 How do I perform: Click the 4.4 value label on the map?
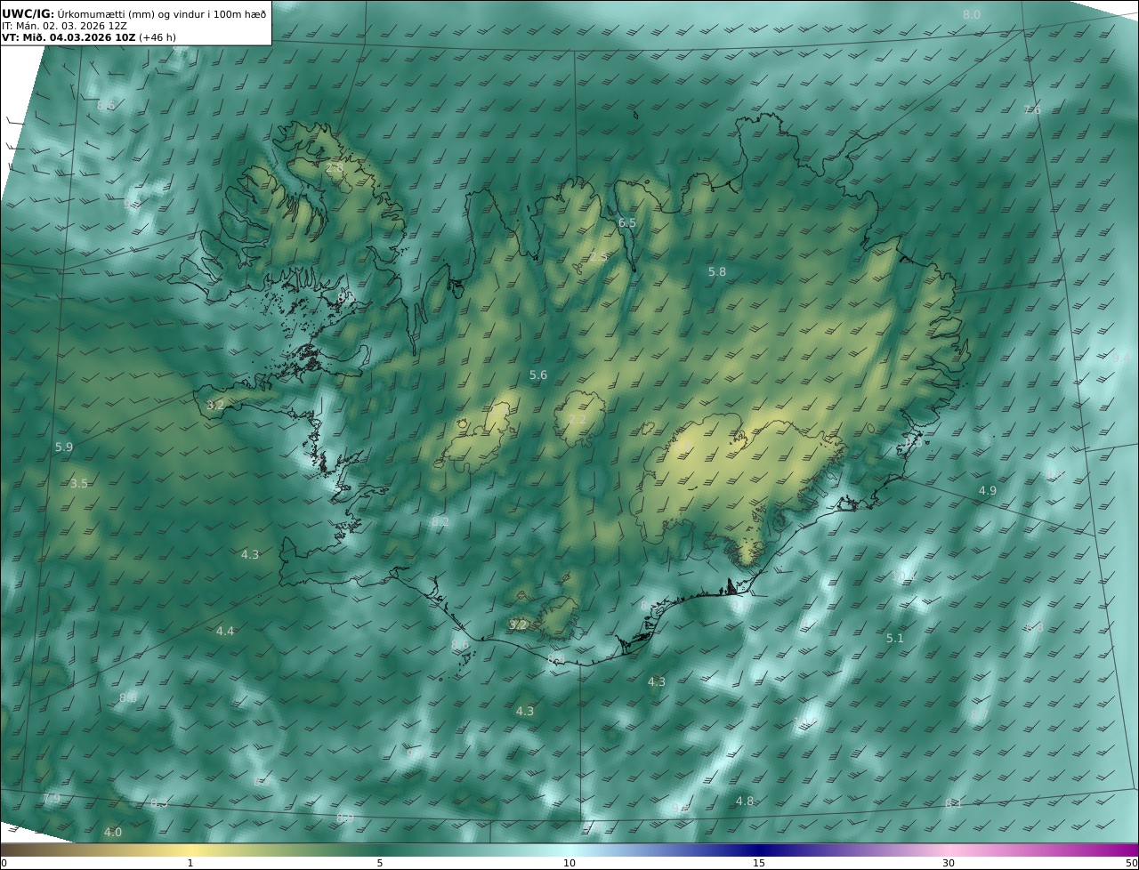pos(225,631)
